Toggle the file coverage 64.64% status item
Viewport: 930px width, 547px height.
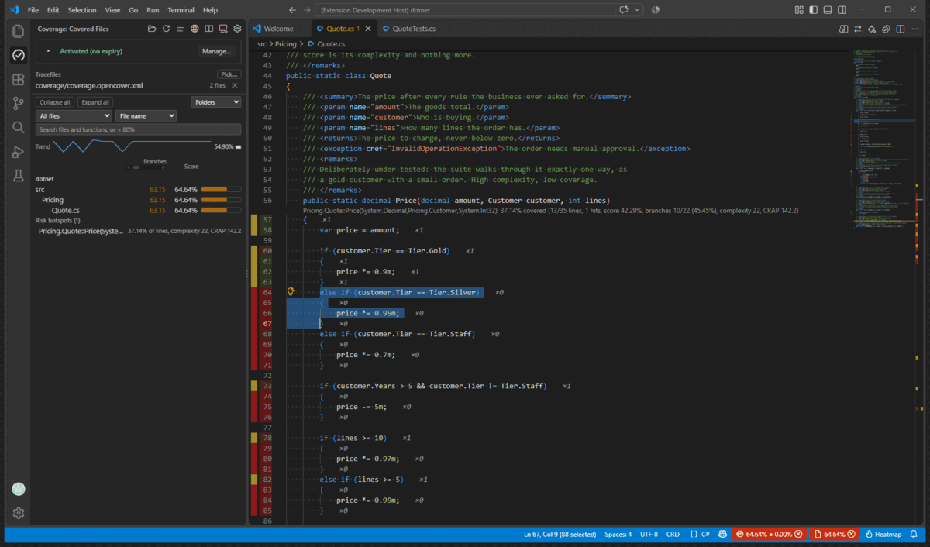click(x=834, y=535)
